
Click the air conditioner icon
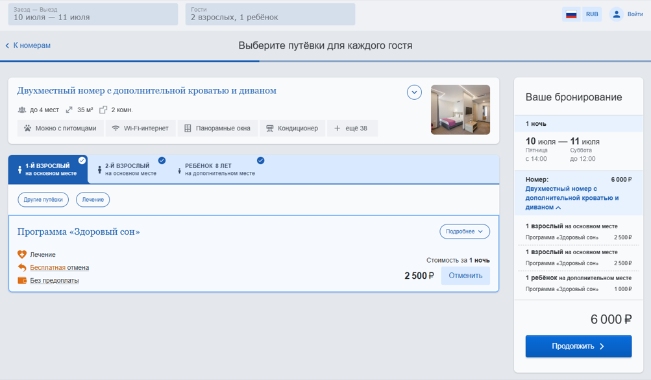coord(270,128)
